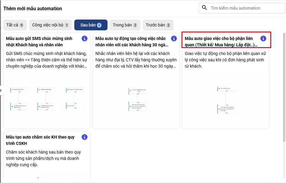The width and height of the screenshot is (286, 183).
Task: Click info icon on task assignment template
Action: [x=263, y=38]
